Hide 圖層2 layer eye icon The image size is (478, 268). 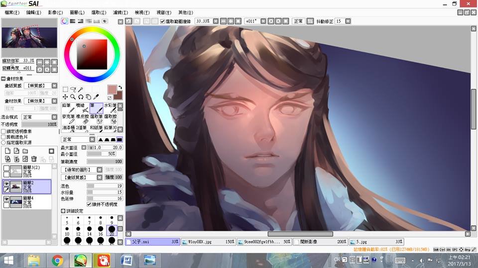(6, 183)
